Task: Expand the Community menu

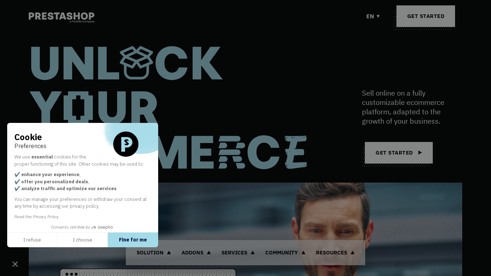Action: (285, 253)
